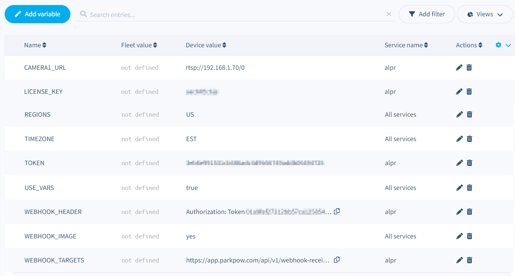Click inside the Search entries field
This screenshot has width=515, height=276.
click(x=233, y=14)
